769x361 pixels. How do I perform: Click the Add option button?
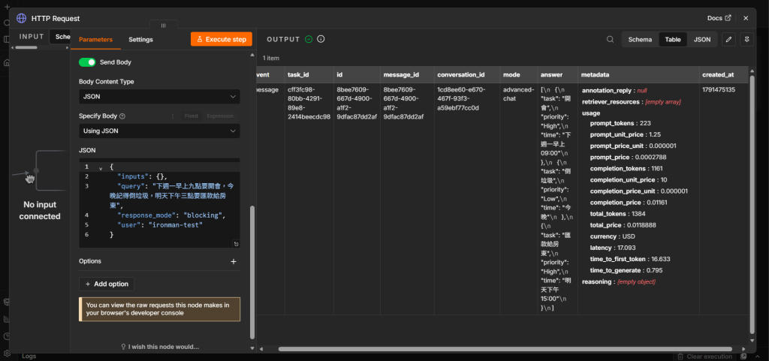[x=107, y=284]
